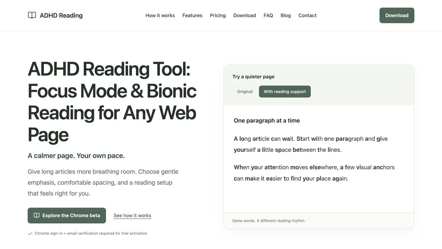Open the Blog nav link
442x249 pixels.
286,16
